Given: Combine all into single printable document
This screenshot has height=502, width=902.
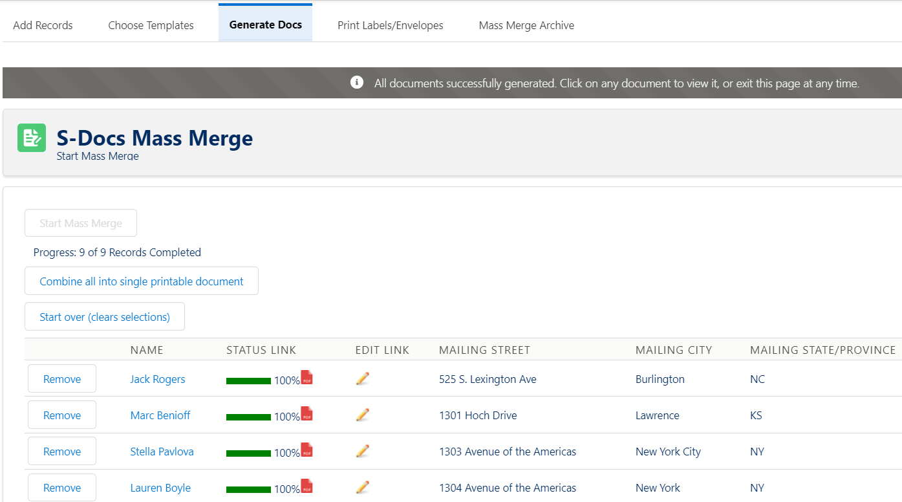Looking at the screenshot, I should pos(142,281).
